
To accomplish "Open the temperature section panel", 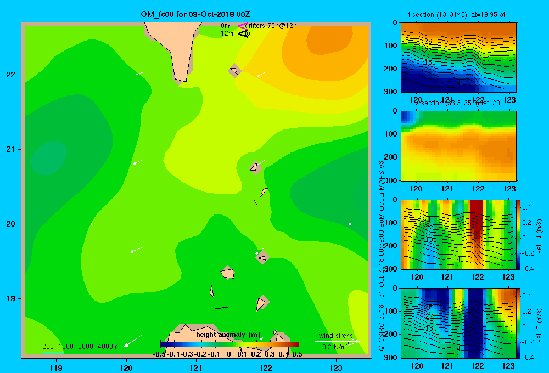I will pyautogui.click(x=458, y=58).
